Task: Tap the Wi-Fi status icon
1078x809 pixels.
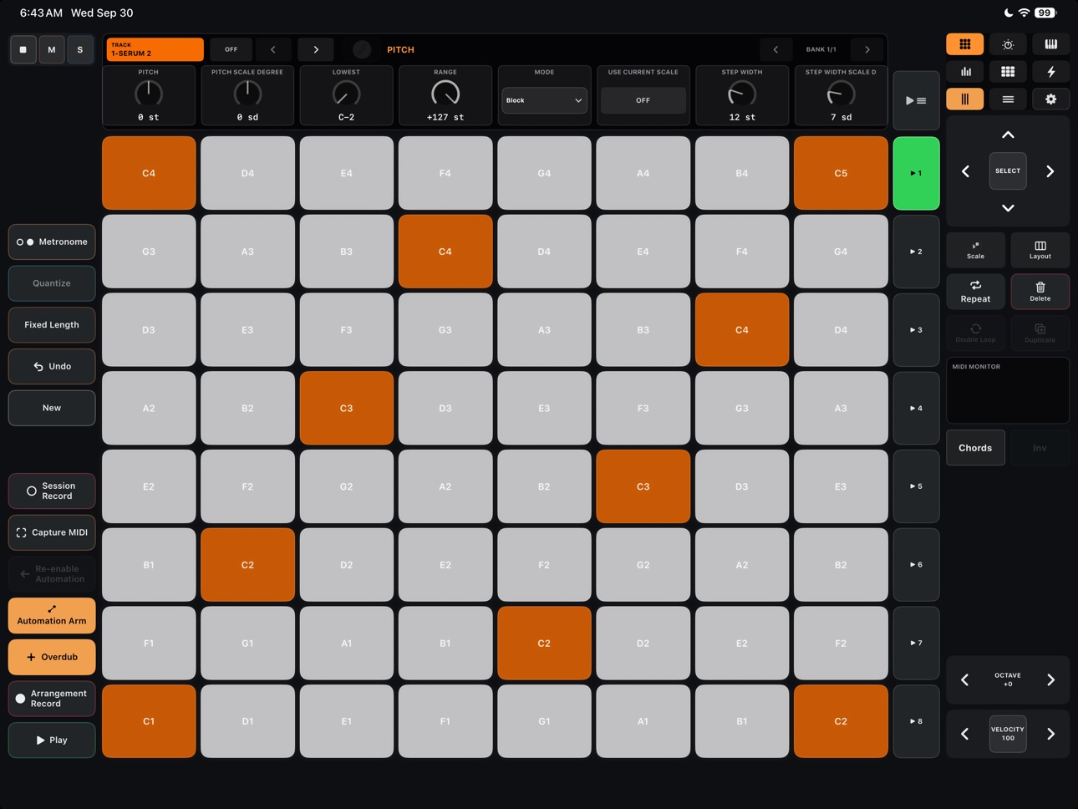Action: pyautogui.click(x=1024, y=13)
